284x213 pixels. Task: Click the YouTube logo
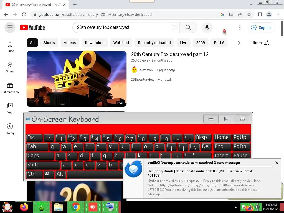pyautogui.click(x=32, y=27)
